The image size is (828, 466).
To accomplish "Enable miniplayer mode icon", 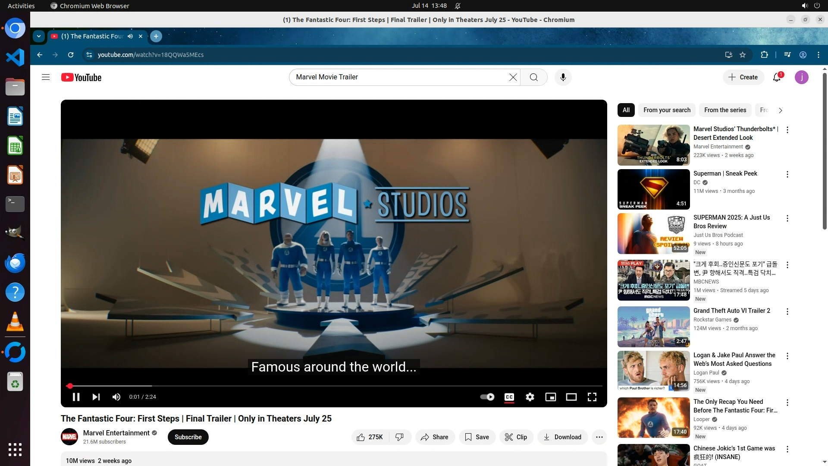I will click(551, 397).
